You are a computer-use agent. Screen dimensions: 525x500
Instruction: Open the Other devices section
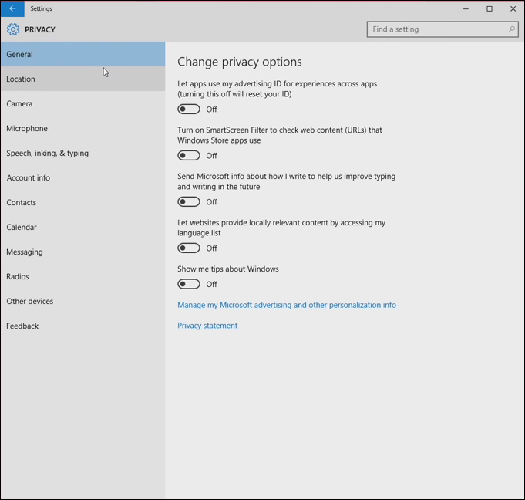coord(83,301)
